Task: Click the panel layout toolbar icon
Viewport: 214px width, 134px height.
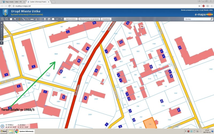Action: pyautogui.click(x=49, y=19)
